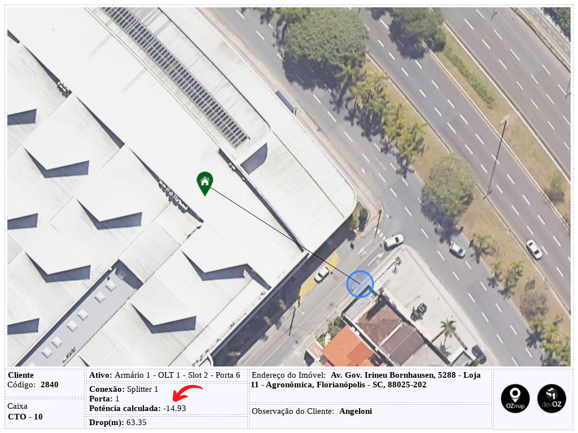This screenshot has height=433, width=578.
Task: Click the large tree beside the avenue
Action: pos(327,39)
